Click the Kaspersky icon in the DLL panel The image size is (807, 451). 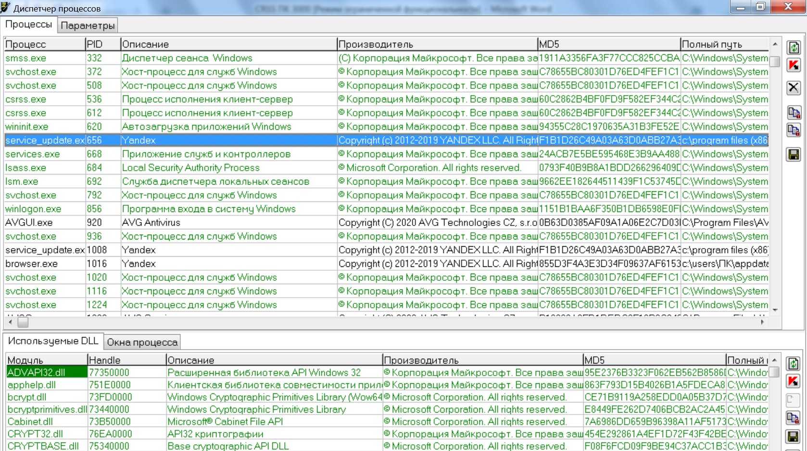coord(793,381)
